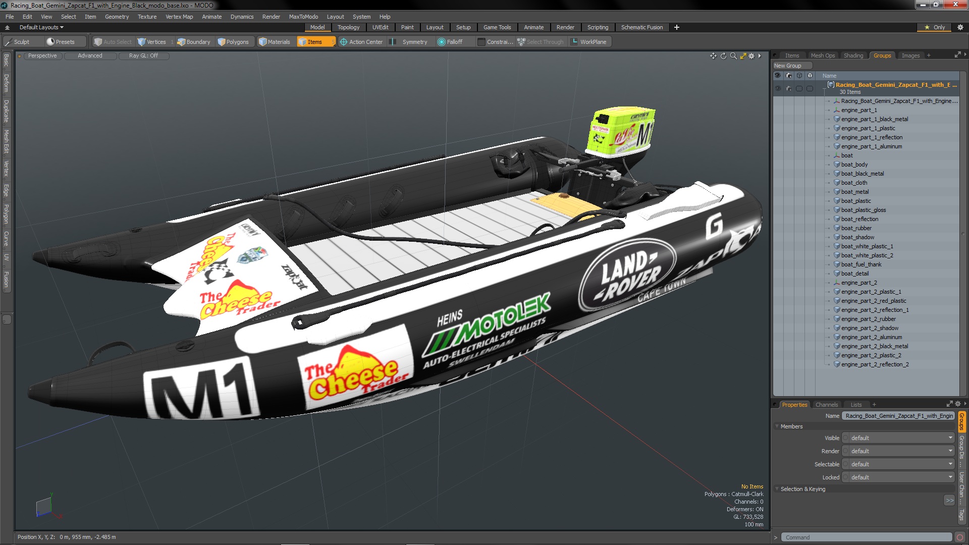Open the Geometry menu

pyautogui.click(x=117, y=17)
